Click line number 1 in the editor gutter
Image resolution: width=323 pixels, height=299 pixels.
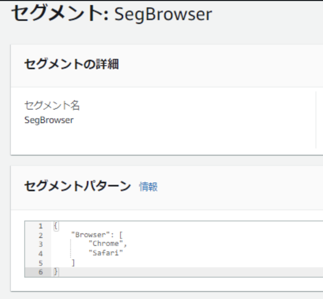point(40,225)
